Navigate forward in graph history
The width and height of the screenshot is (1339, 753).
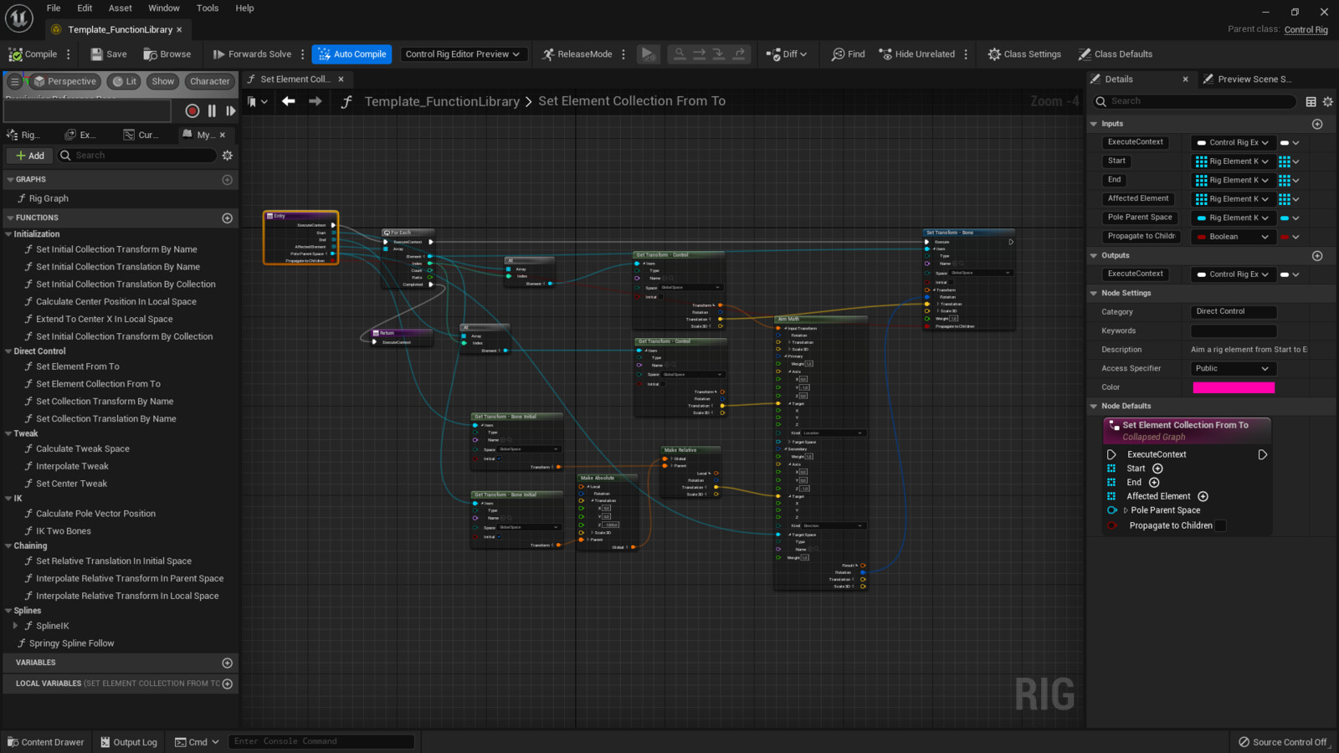coord(316,101)
